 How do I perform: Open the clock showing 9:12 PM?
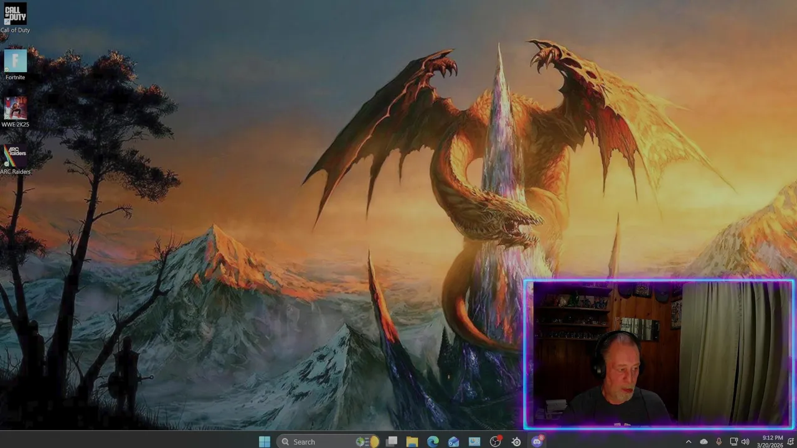click(x=771, y=441)
